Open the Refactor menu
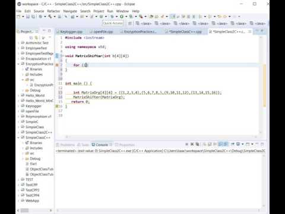This screenshot has height=214, width=285. click(53, 11)
